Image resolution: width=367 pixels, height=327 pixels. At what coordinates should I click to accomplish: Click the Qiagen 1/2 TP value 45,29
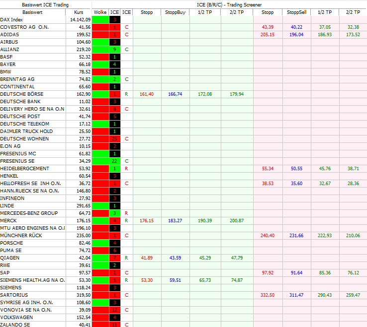(x=205, y=258)
